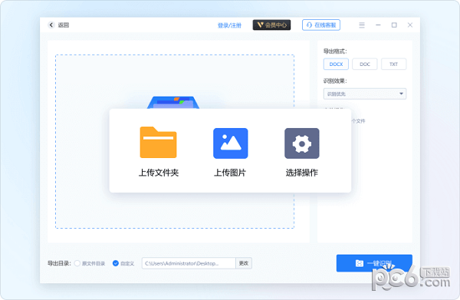
Task: Choose DOC export format
Action: (365, 64)
